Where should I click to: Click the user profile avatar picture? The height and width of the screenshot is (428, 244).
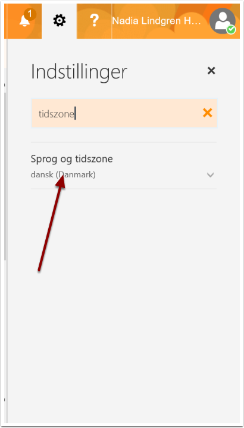tap(223, 21)
